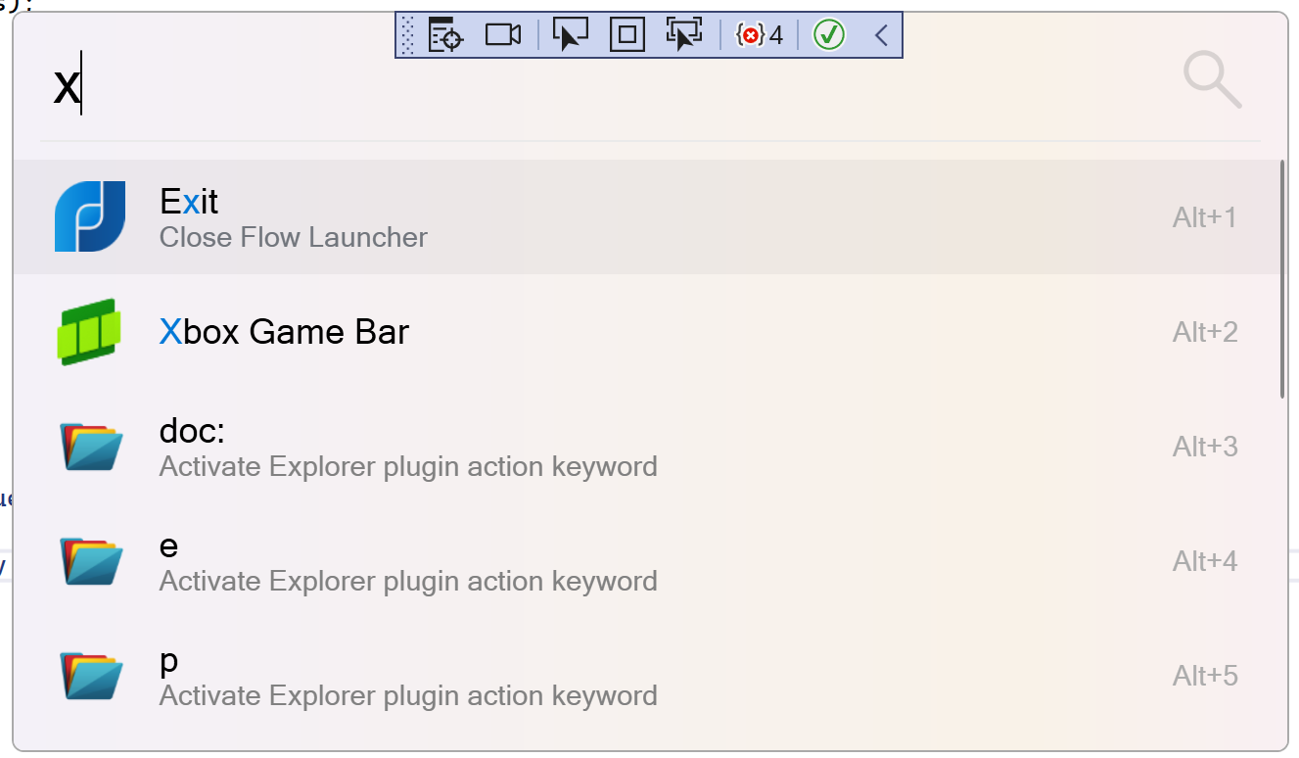This screenshot has height=758, width=1299.
Task: Click the folder icon beside p result
Action: pos(90,676)
